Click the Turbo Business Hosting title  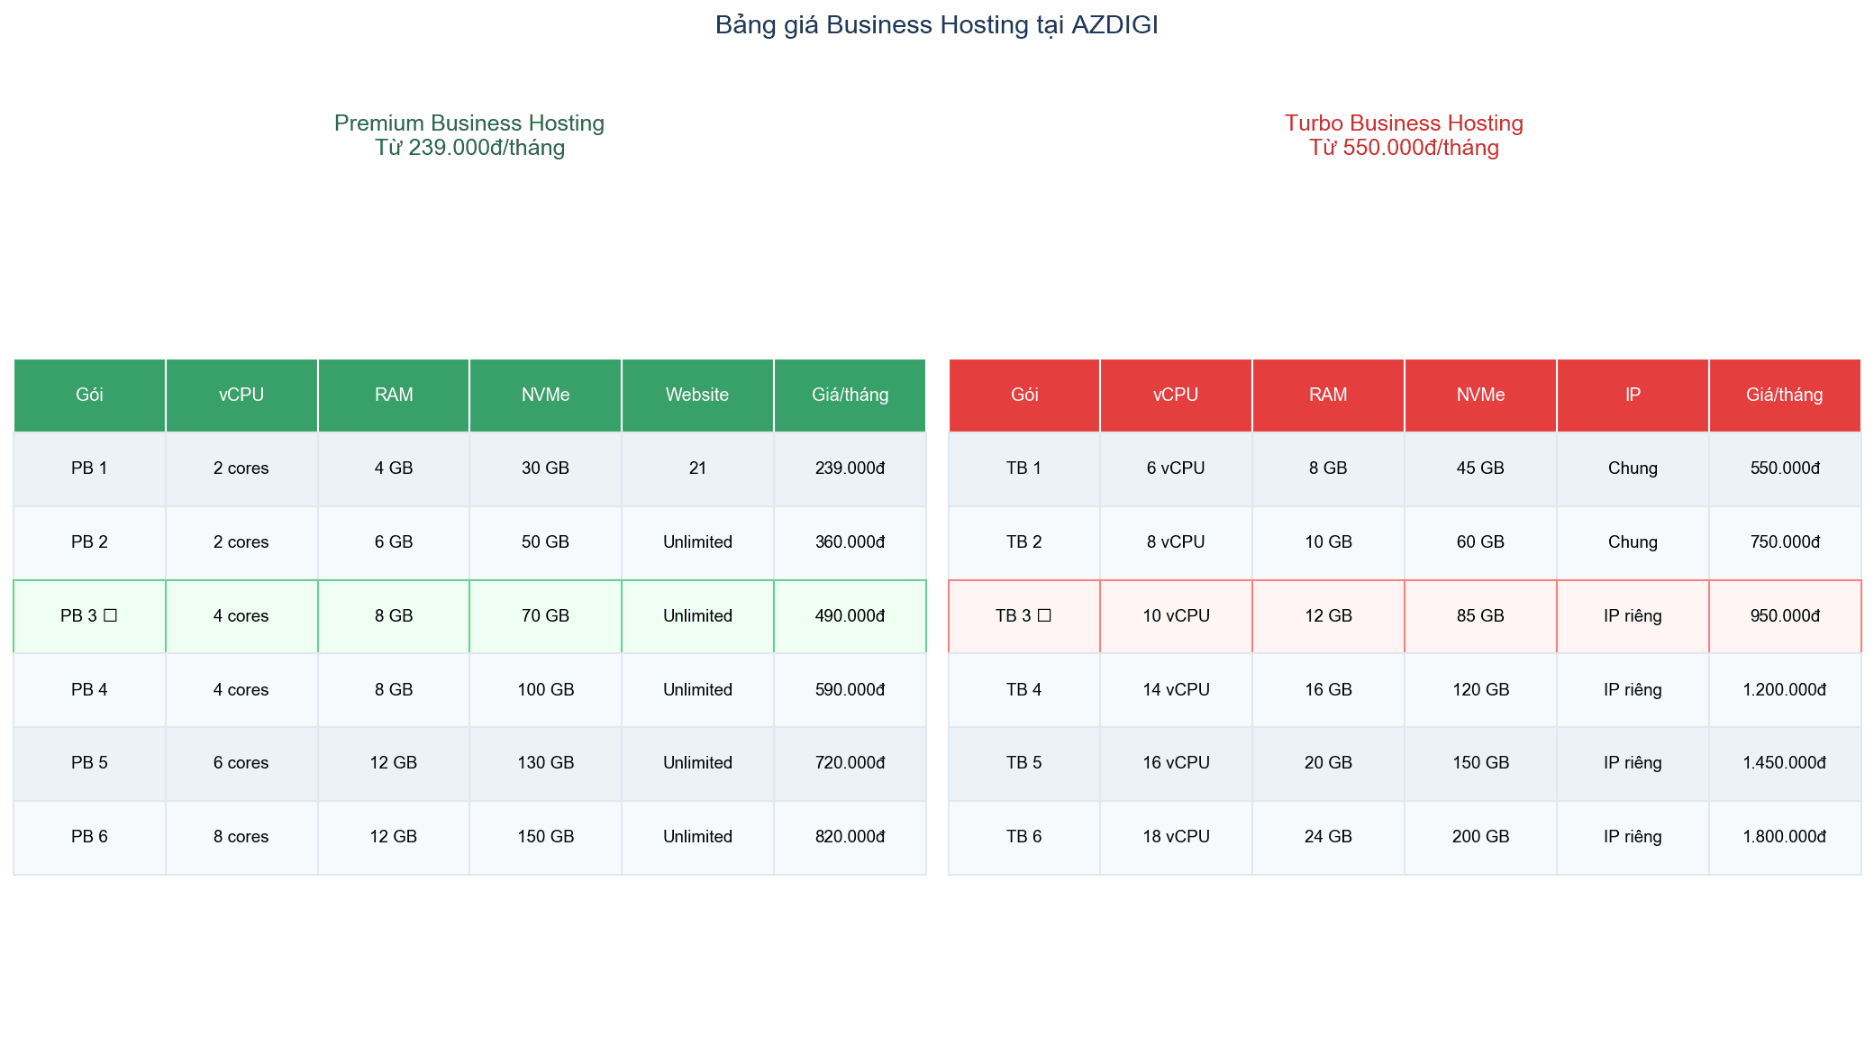pos(1403,123)
